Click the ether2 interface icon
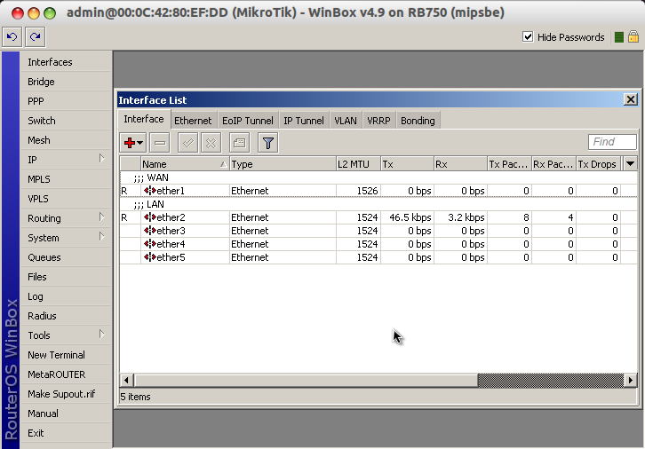 [150, 217]
